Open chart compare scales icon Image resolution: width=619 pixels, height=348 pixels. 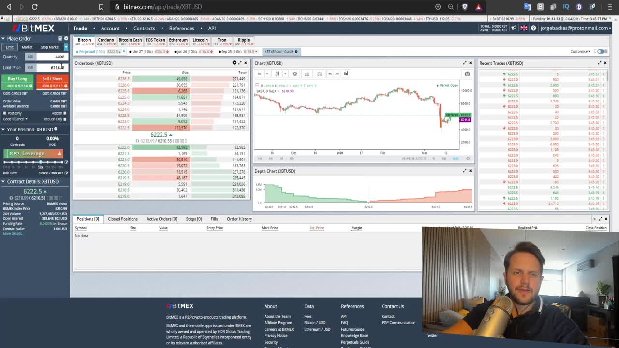319,73
